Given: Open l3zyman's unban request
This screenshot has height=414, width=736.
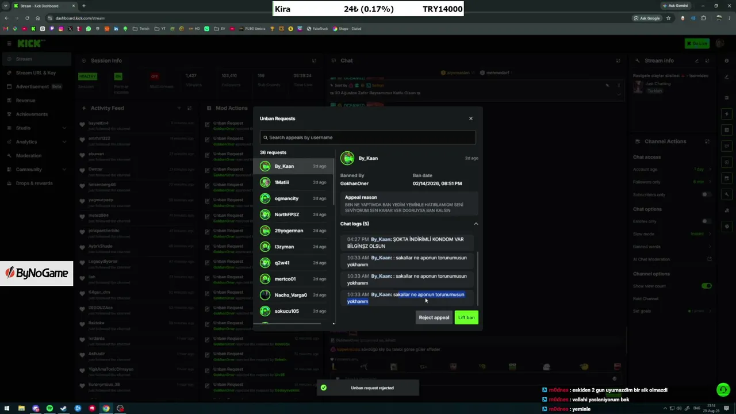Looking at the screenshot, I should 294,247.
